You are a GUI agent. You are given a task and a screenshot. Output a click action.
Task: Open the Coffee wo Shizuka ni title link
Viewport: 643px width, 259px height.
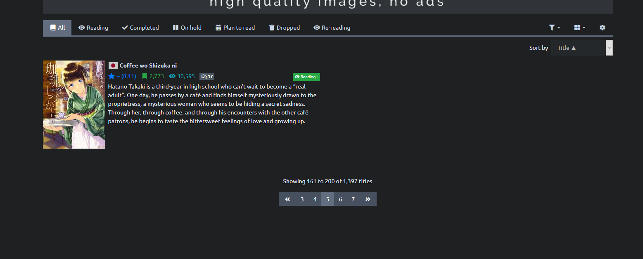pos(148,65)
